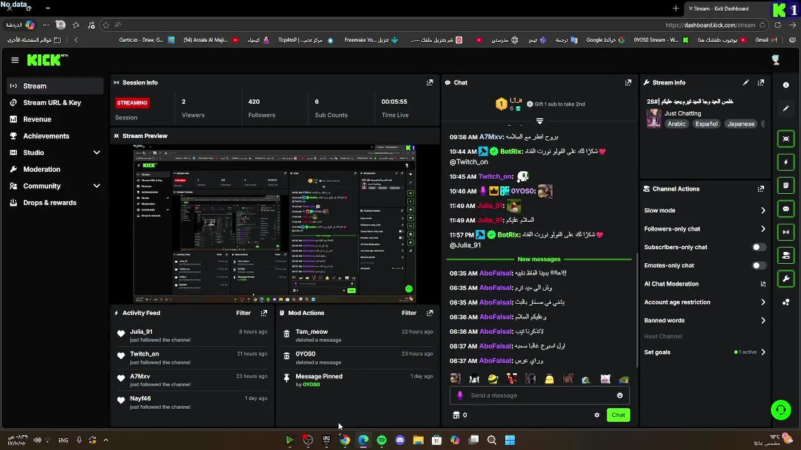Viewport: 801px width, 450px height.
Task: Open Activity Feed Filter
Action: point(243,313)
